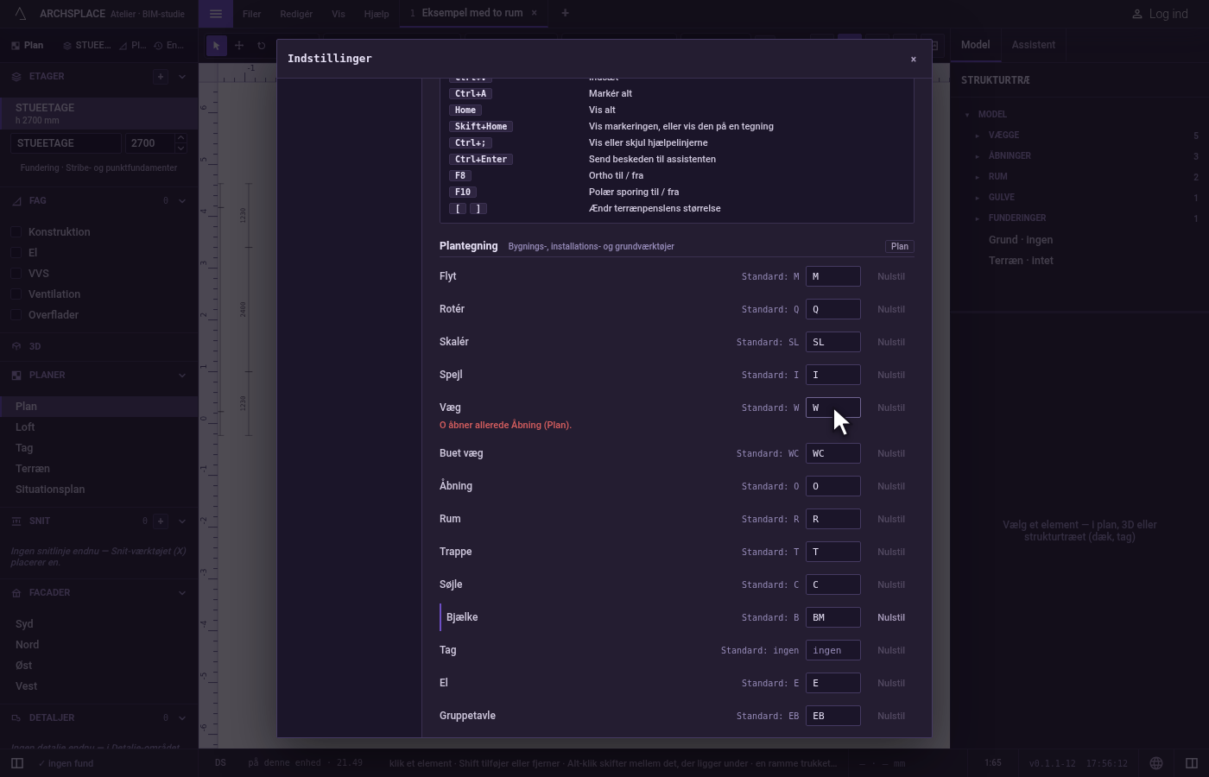Click Nulstil for the Flyt shortcut
The width and height of the screenshot is (1209, 777).
point(891,276)
